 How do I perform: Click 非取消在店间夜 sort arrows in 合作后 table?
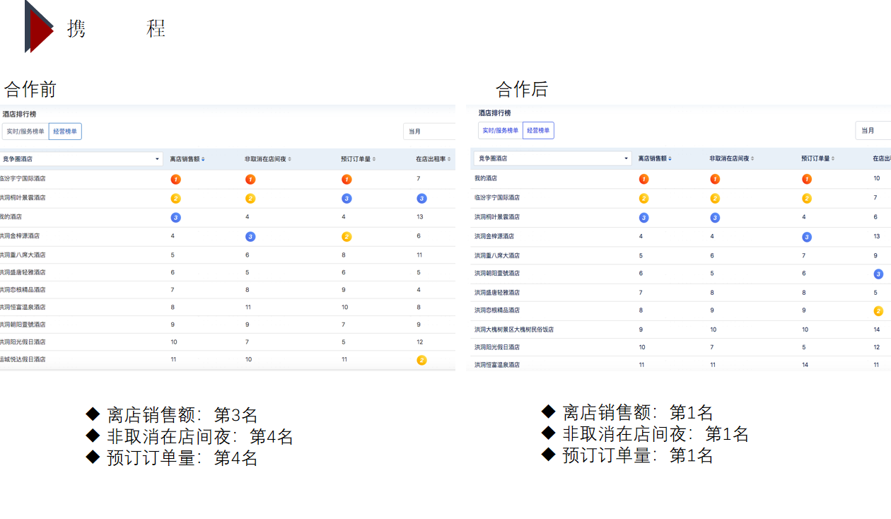[x=753, y=158]
